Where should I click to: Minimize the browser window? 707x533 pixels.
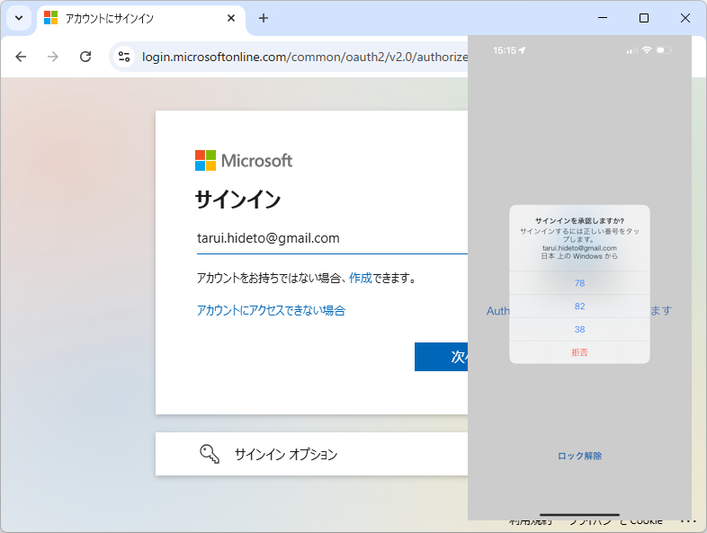coord(603,18)
